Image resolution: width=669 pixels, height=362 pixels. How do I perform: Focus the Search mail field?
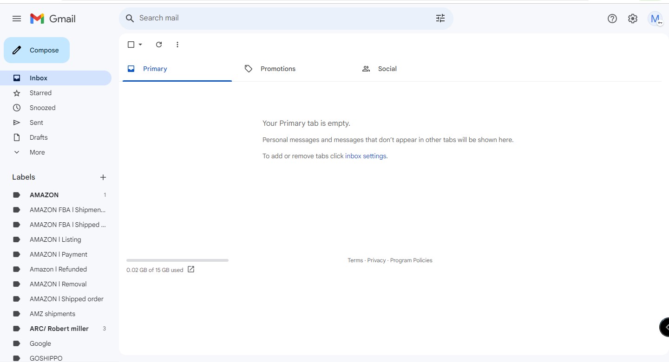(286, 18)
